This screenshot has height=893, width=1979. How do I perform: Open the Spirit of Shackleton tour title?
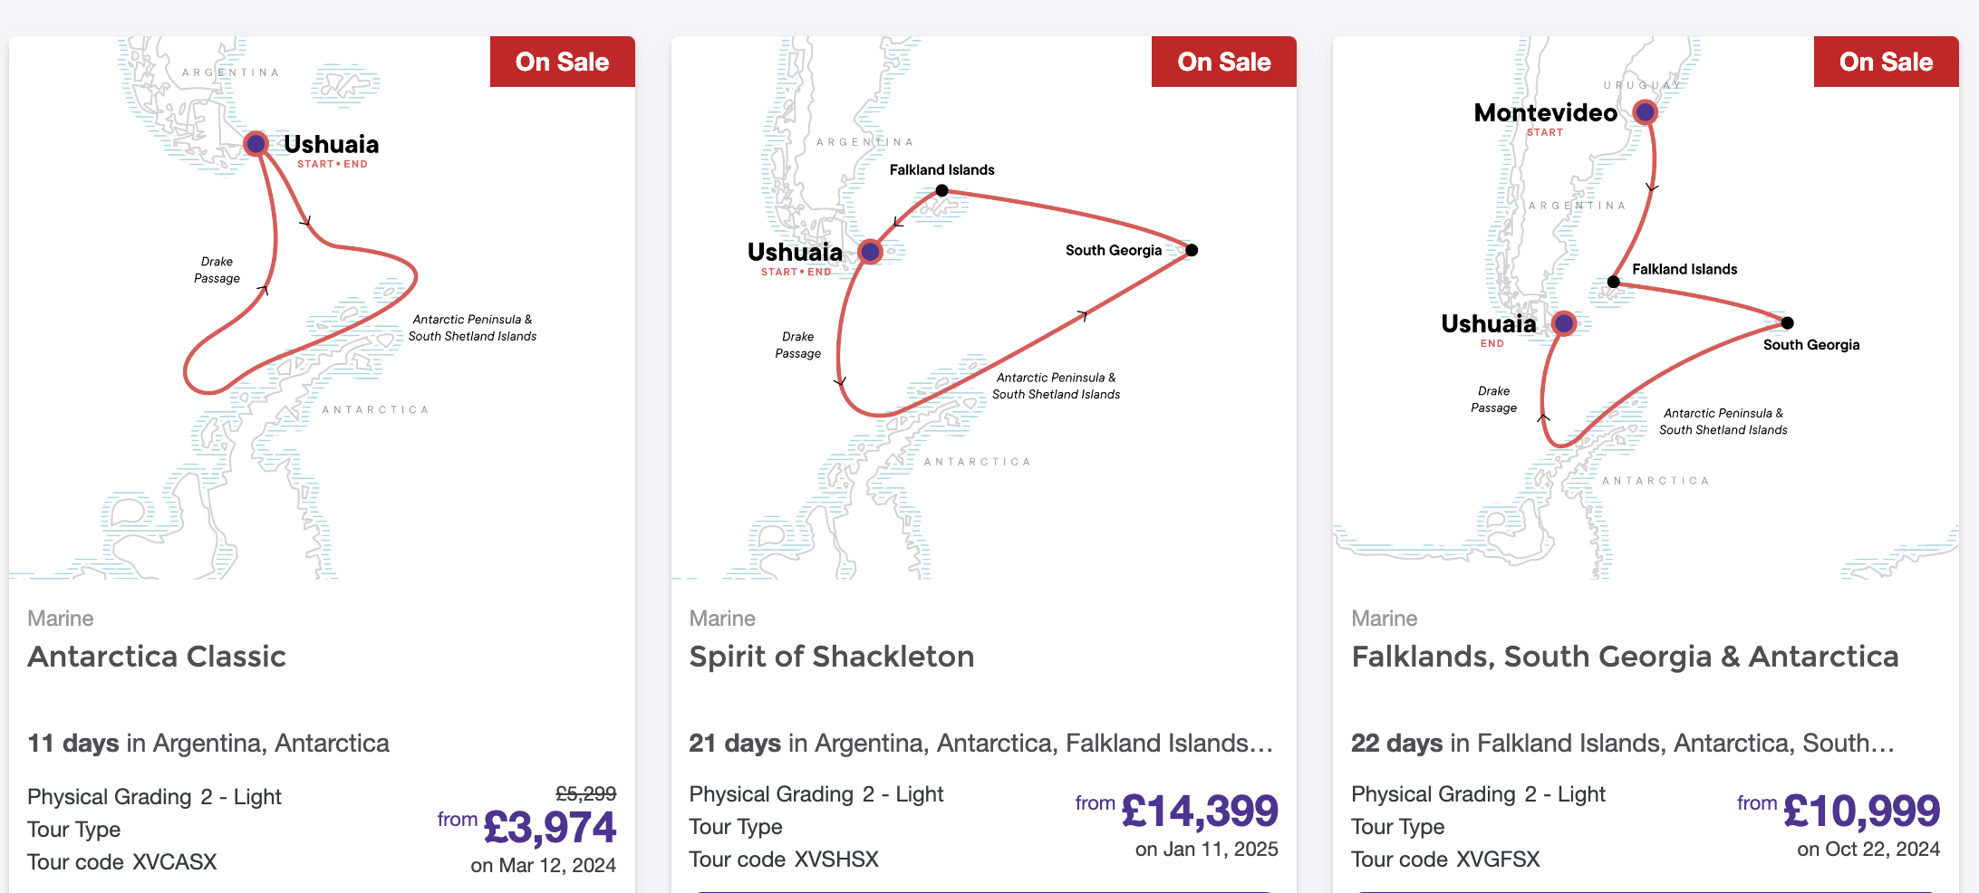(x=831, y=657)
